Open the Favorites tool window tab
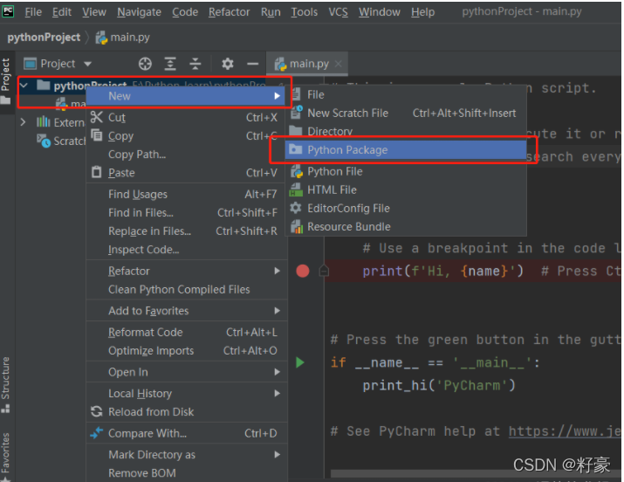This screenshot has height=482, width=624. pos(5,457)
